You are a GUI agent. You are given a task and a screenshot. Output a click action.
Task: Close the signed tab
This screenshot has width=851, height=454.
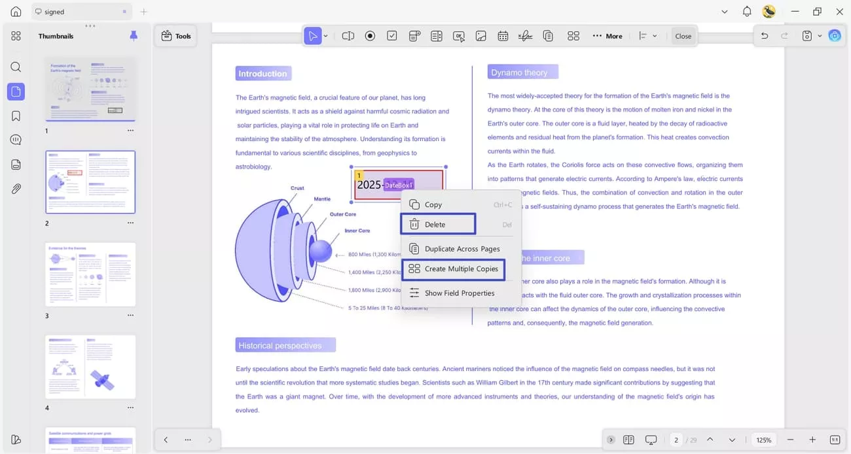tap(124, 12)
